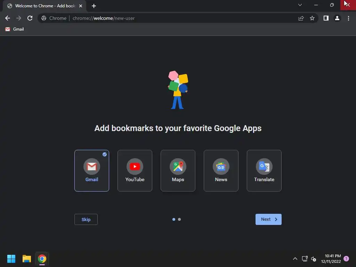Open the notification badge in taskbar
Image resolution: width=356 pixels, height=267 pixels.
click(x=346, y=259)
